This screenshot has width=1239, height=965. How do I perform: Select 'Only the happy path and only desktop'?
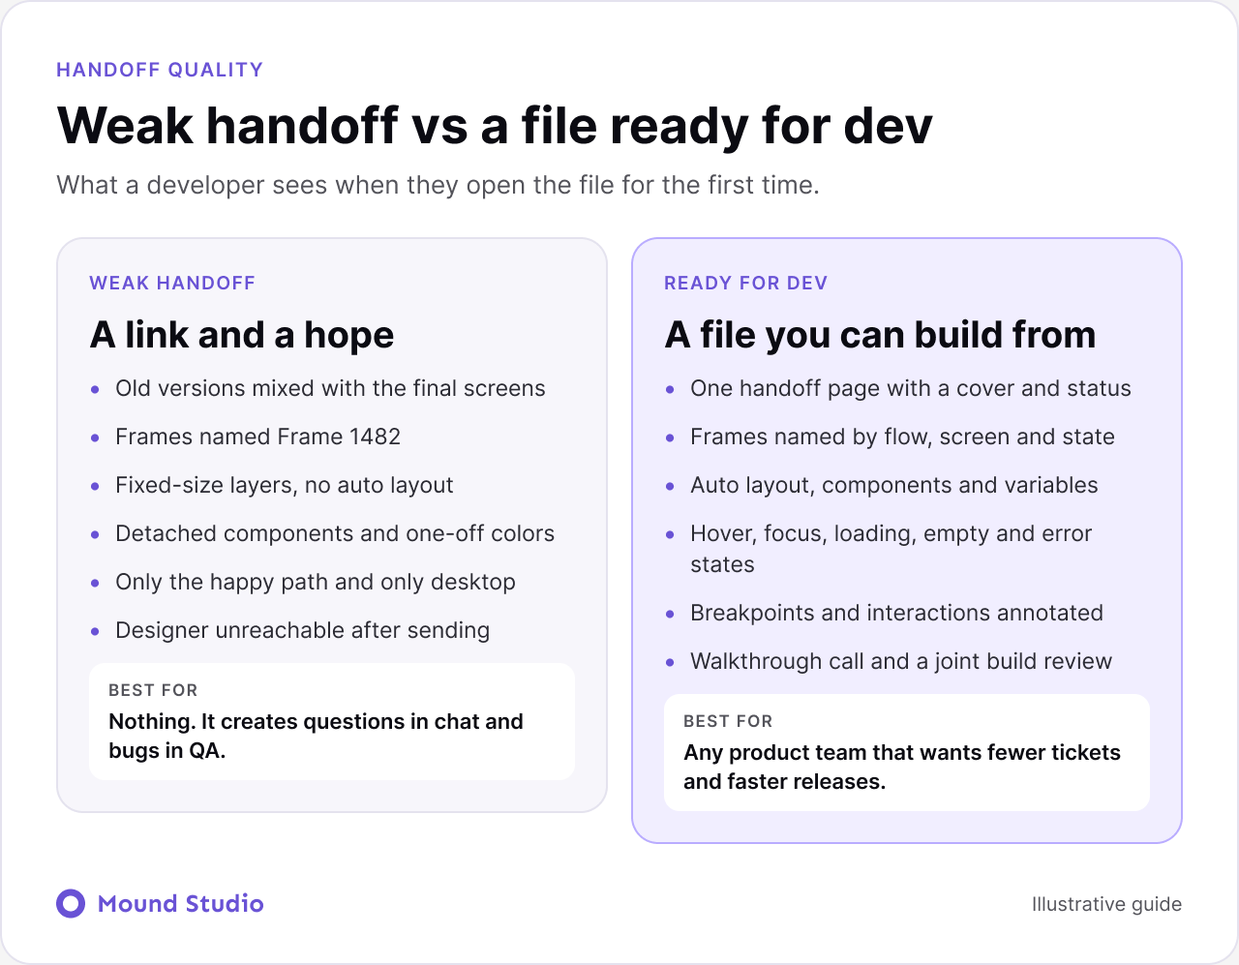[316, 582]
